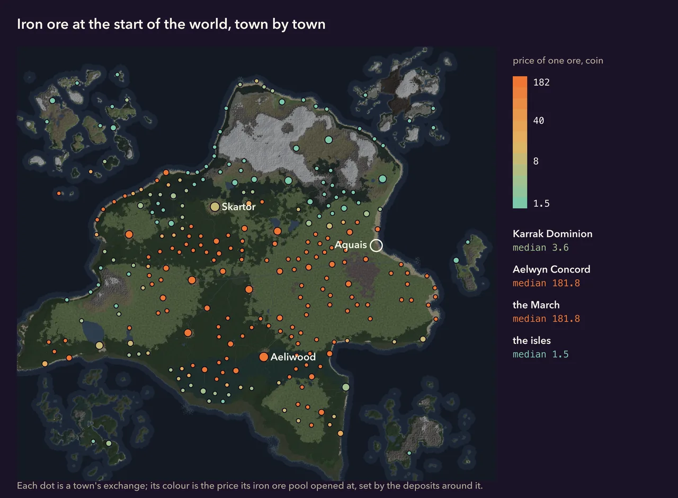Select the Aquais town ring marker
This screenshot has width=678, height=498.
[376, 245]
